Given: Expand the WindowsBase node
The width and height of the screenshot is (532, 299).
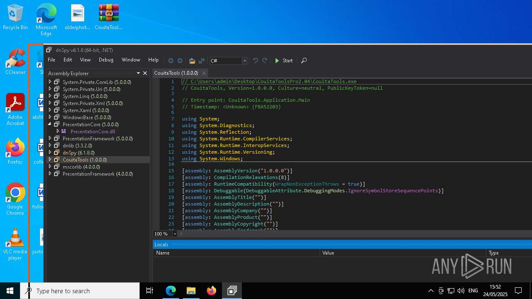Looking at the screenshot, I should (x=50, y=117).
